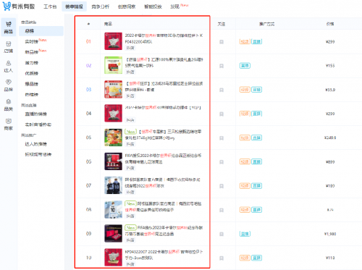Click orange 视频 tag in row 01
This screenshot has width=362, height=270.
(245, 41)
